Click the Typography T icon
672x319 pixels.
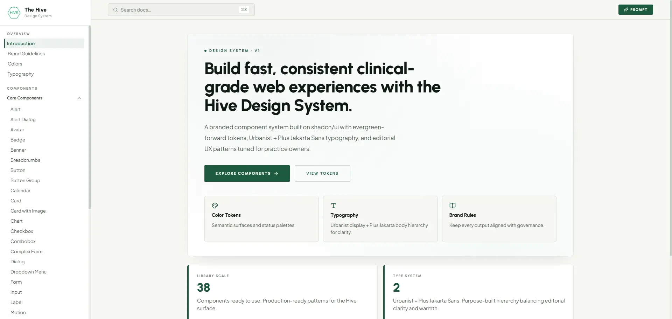(x=334, y=206)
